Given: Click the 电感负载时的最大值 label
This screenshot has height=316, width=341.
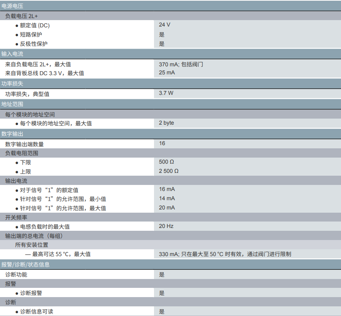Looking at the screenshot, I should [45, 227].
